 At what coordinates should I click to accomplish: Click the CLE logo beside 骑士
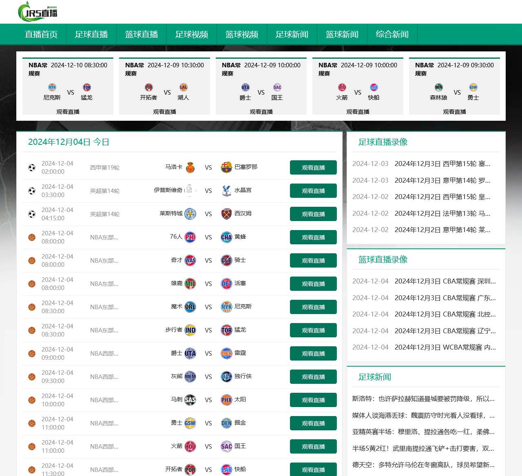click(226, 260)
